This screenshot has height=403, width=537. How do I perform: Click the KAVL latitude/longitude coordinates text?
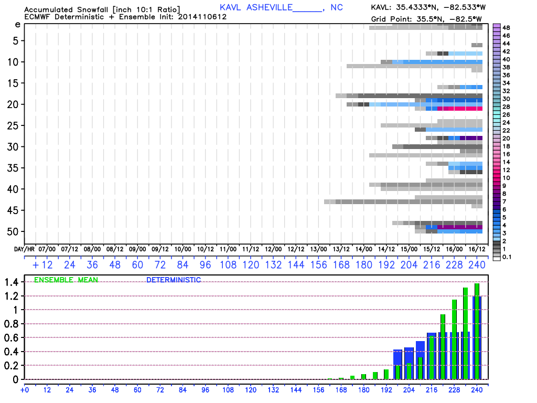428,8
